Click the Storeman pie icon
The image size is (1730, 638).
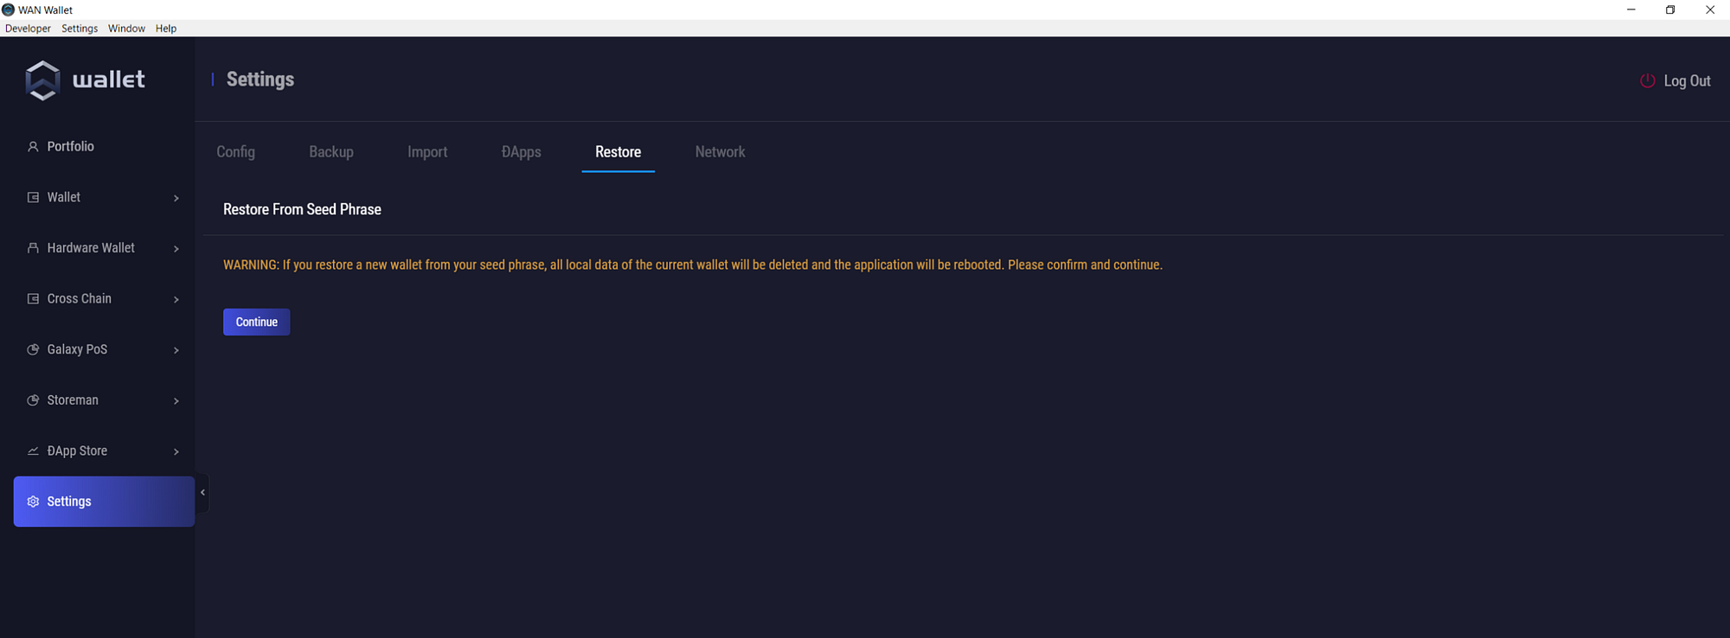(x=33, y=400)
